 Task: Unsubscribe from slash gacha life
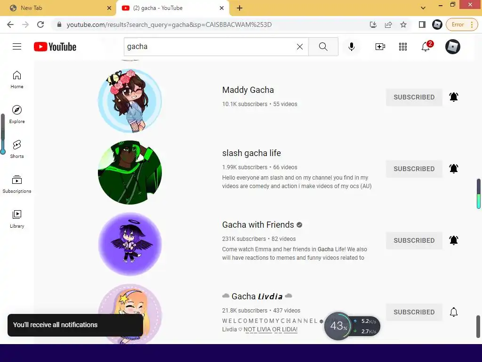tap(414, 169)
